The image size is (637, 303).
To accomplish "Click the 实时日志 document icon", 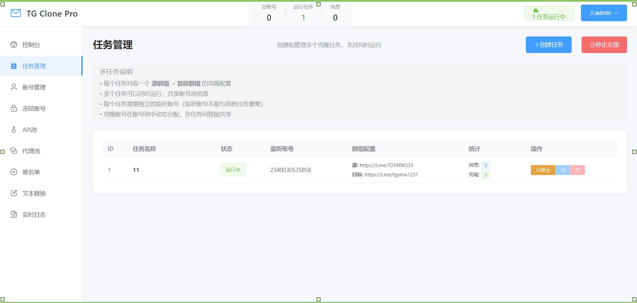I will 14,214.
